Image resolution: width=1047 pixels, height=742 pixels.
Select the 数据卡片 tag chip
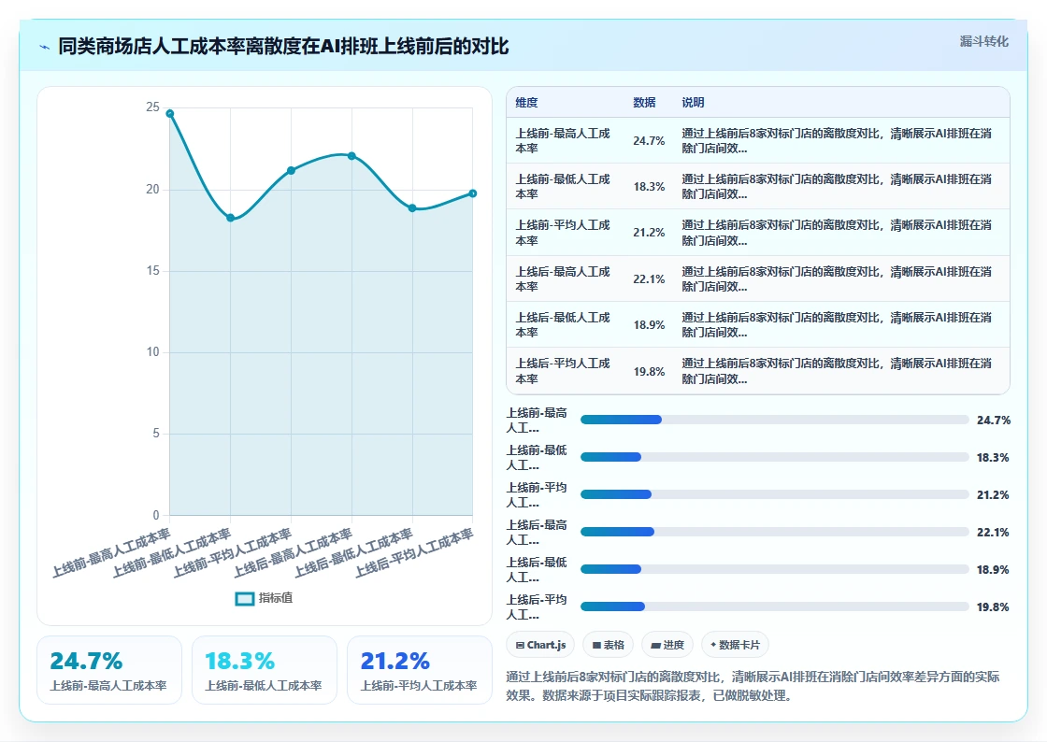click(735, 645)
